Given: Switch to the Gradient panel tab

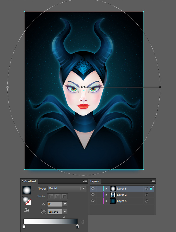Looking at the screenshot, I should point(29,181).
